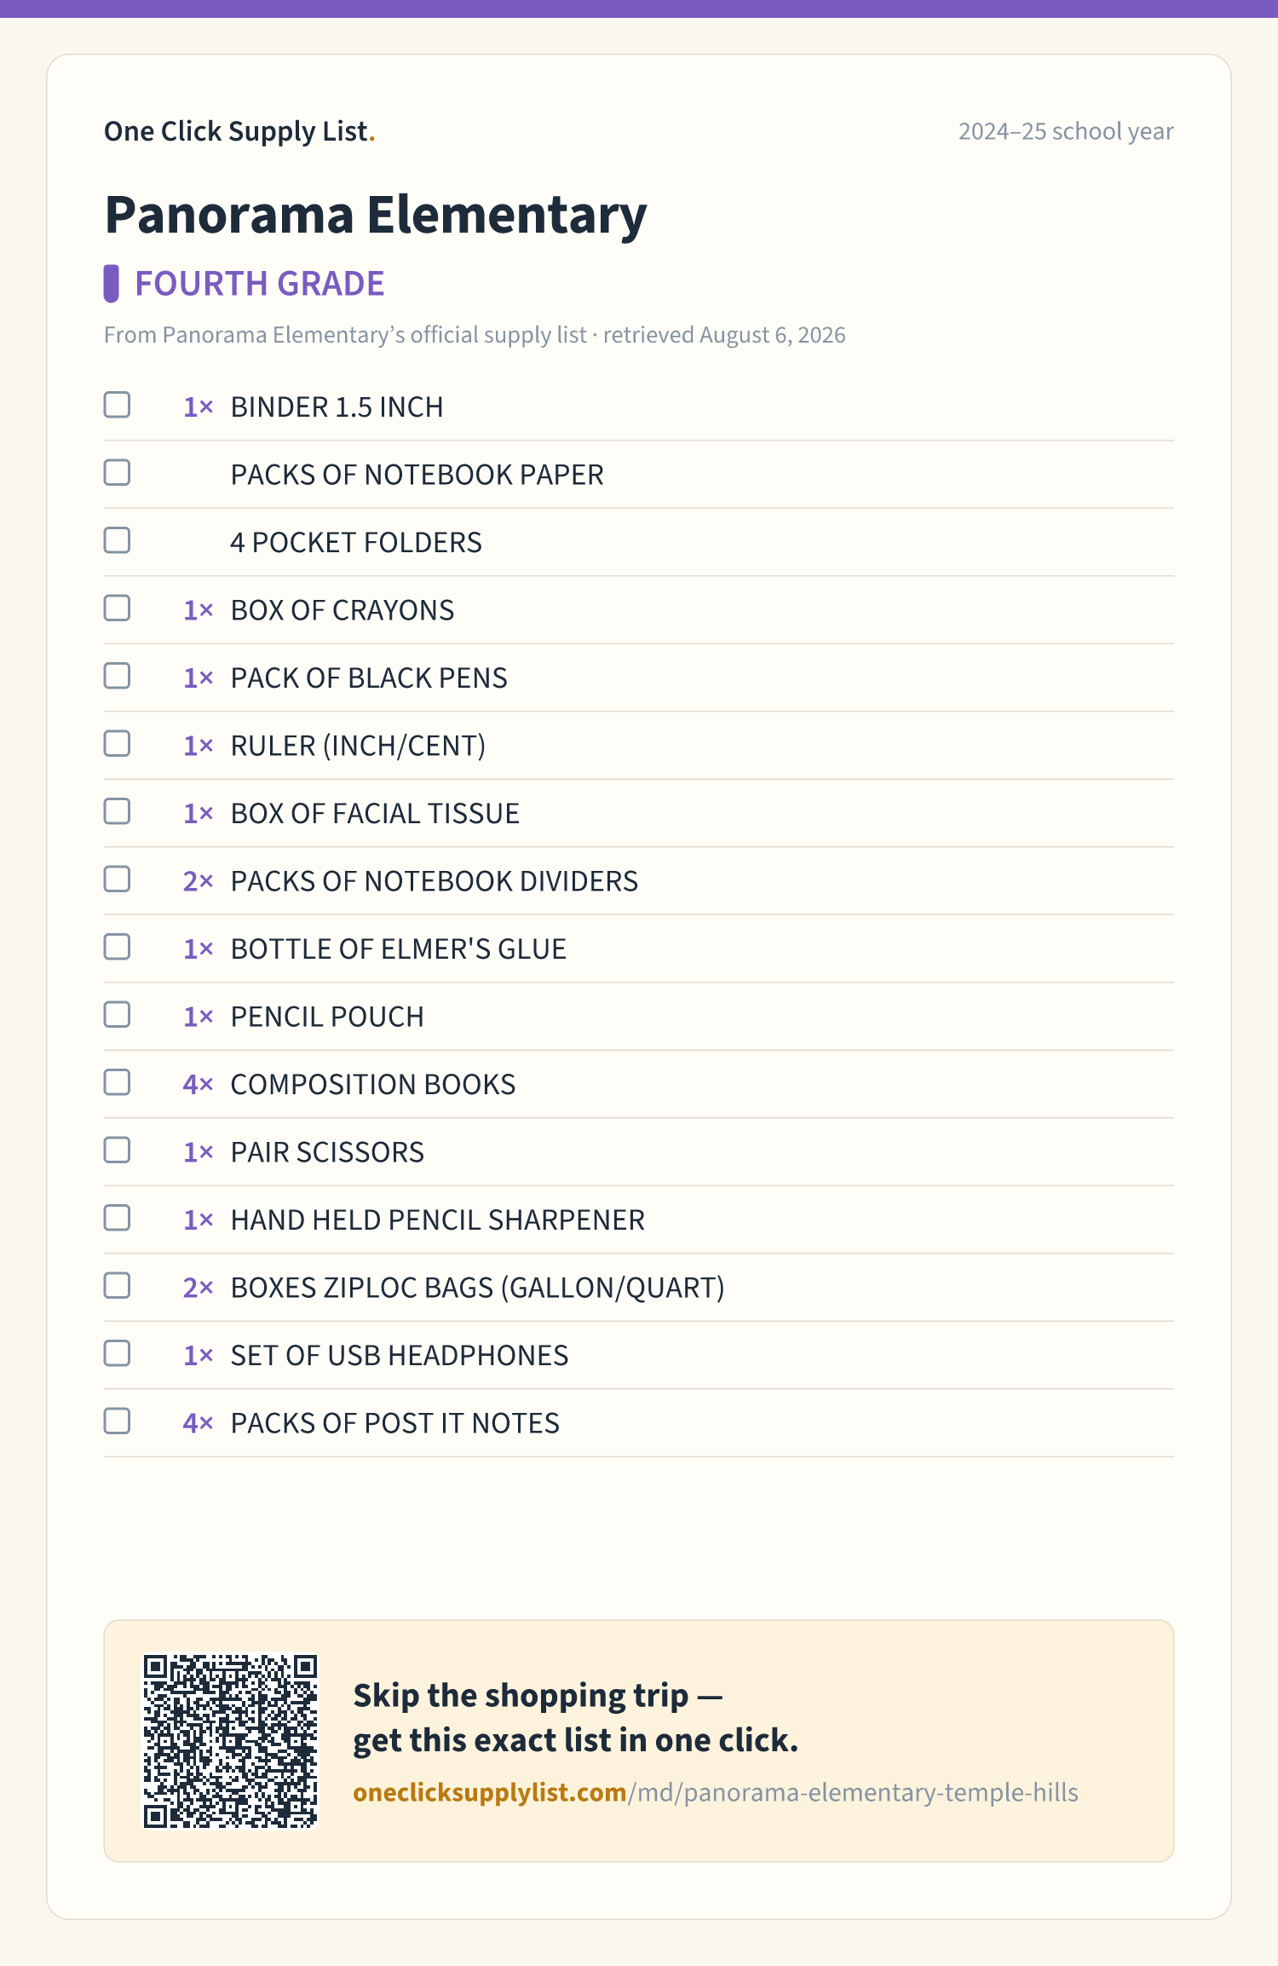The image size is (1278, 1966).
Task: Check off 4 POCKET FOLDERS
Action: click(x=117, y=540)
